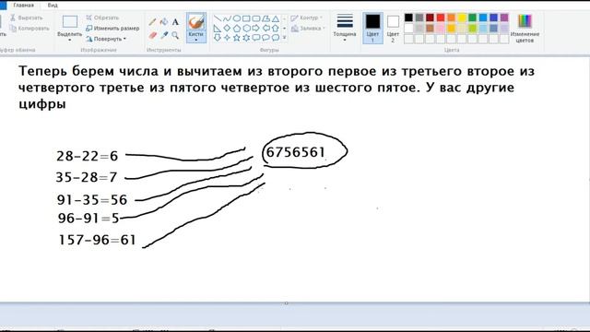Choose the polygon shape

(x=266, y=18)
